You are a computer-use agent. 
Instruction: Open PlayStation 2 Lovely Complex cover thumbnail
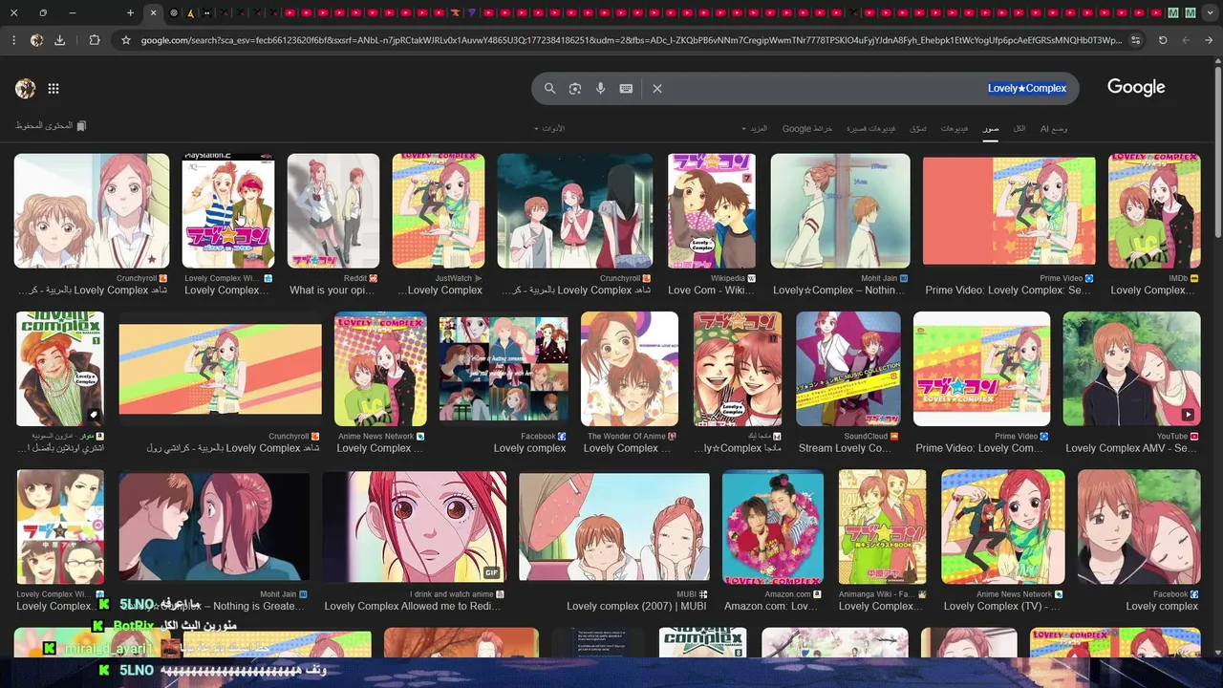coord(228,211)
